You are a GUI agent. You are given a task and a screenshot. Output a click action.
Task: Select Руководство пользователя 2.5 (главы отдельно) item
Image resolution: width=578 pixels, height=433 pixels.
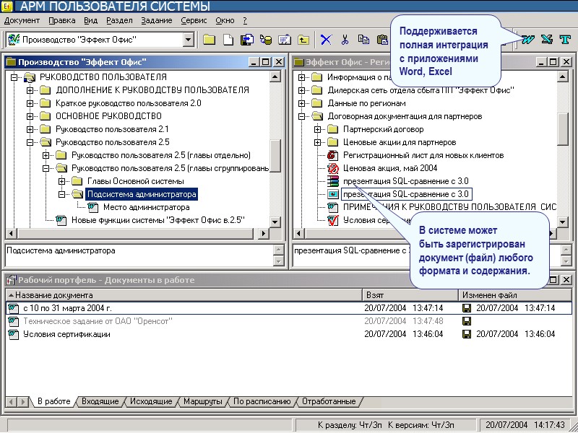coord(160,155)
